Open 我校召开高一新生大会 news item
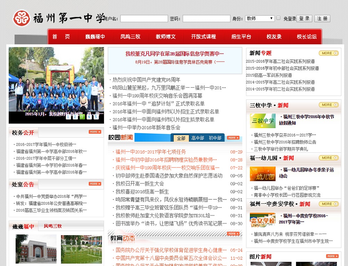 coord(140,183)
